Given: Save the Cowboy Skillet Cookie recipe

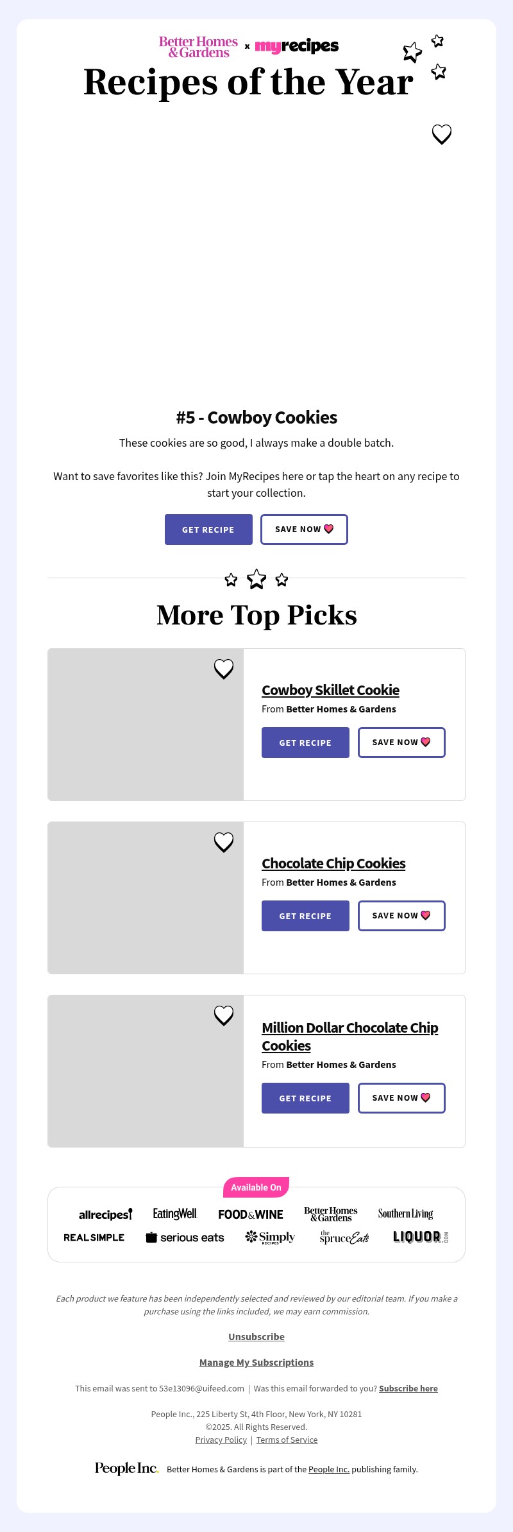Looking at the screenshot, I should coord(401,743).
